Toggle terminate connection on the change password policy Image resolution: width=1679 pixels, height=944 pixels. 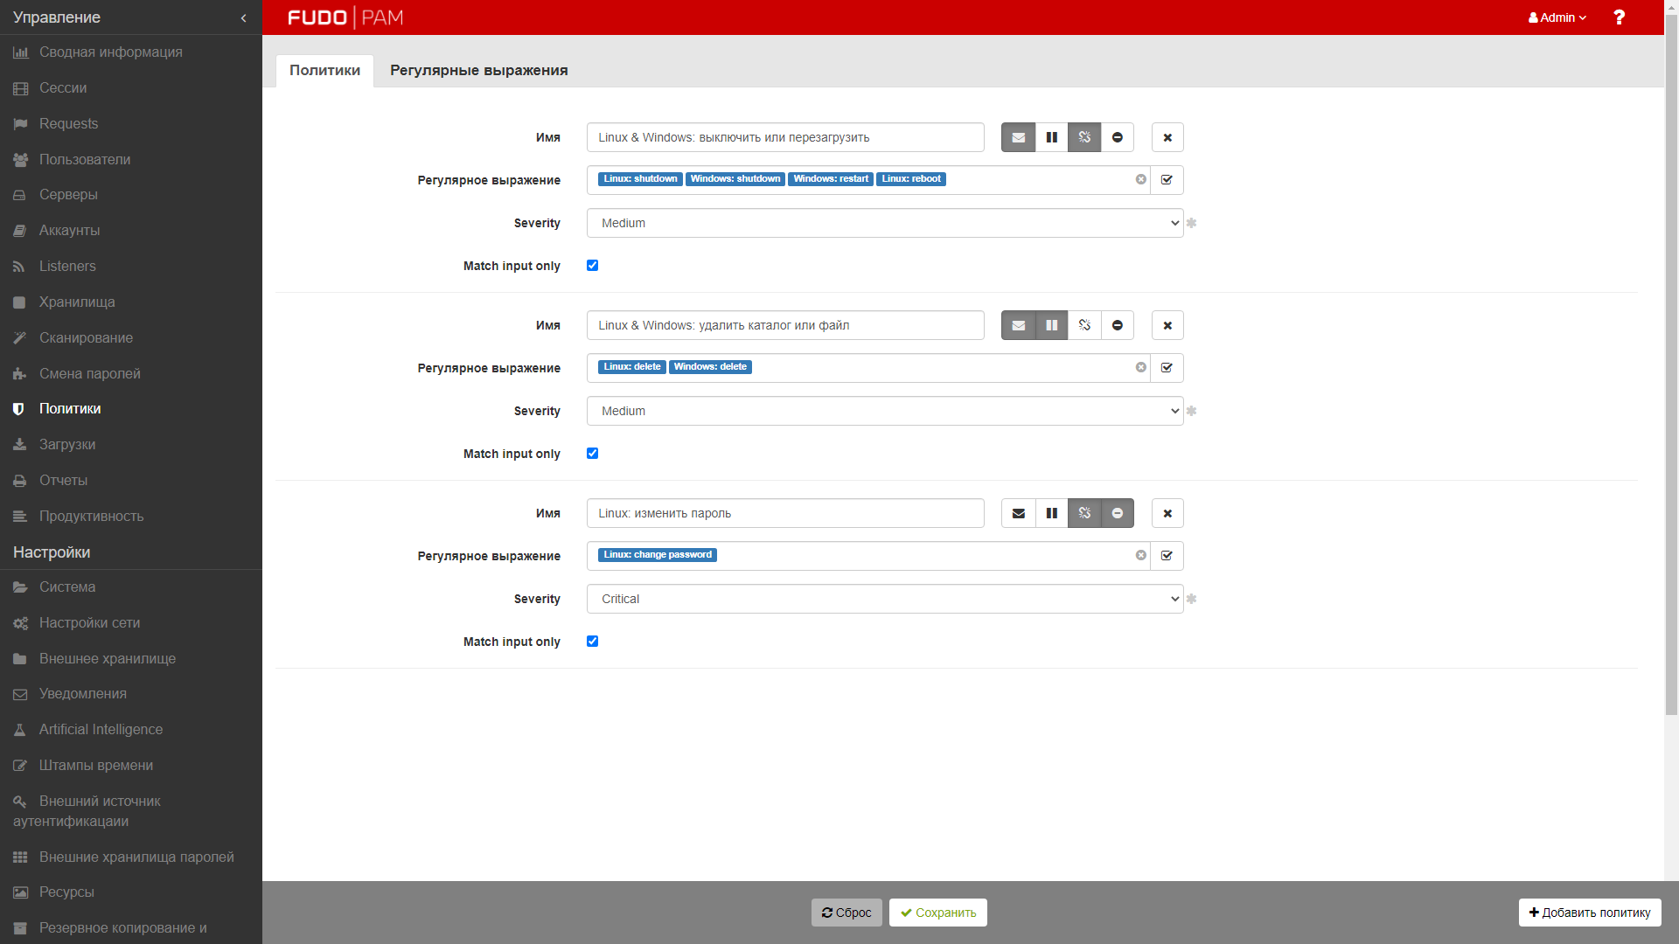[x=1084, y=513]
